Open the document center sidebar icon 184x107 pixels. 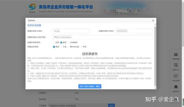(176, 65)
